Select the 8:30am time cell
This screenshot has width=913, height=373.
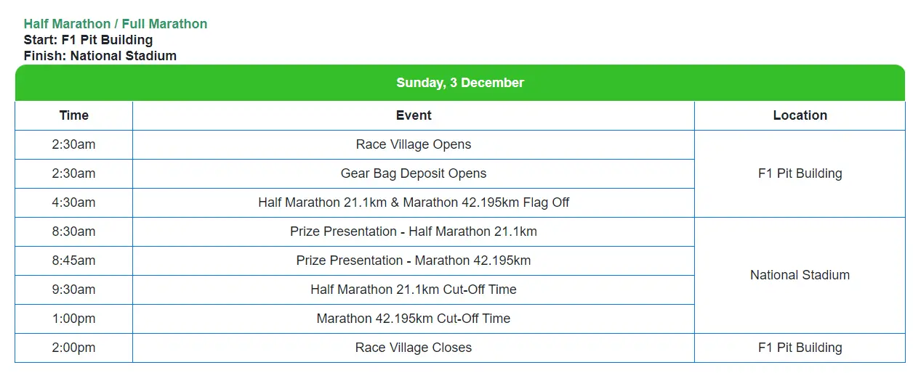click(x=74, y=231)
